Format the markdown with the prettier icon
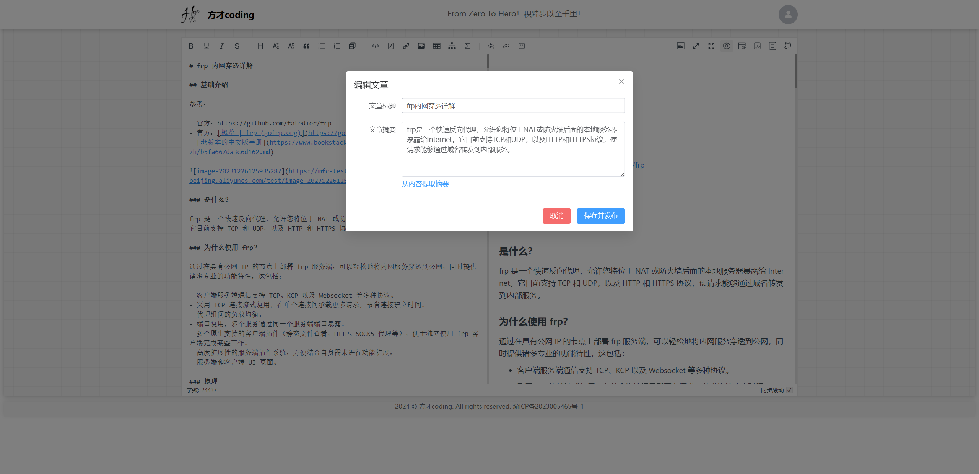The image size is (979, 474). tap(681, 46)
